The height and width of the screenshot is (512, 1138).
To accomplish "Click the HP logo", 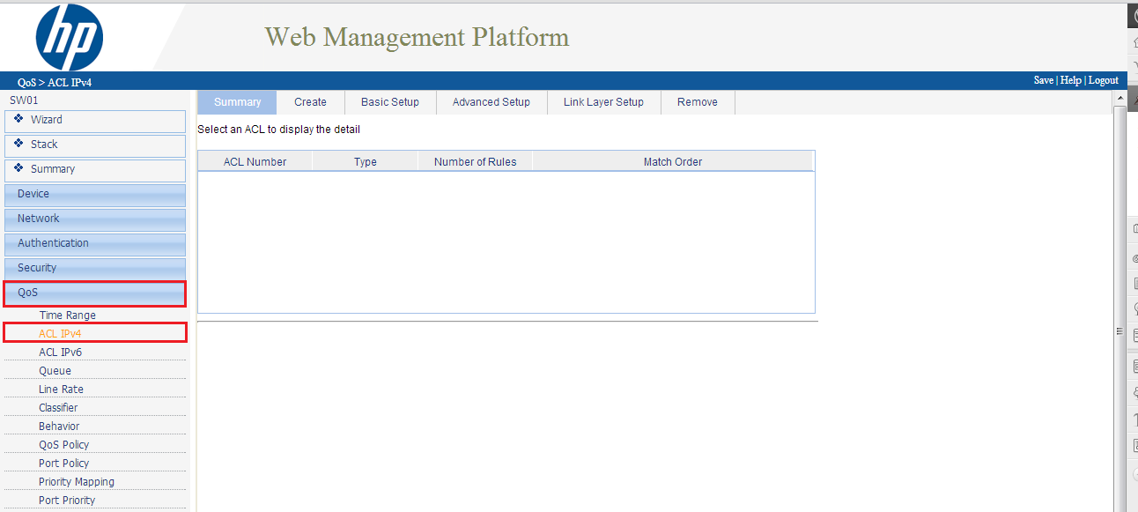I will click(70, 37).
